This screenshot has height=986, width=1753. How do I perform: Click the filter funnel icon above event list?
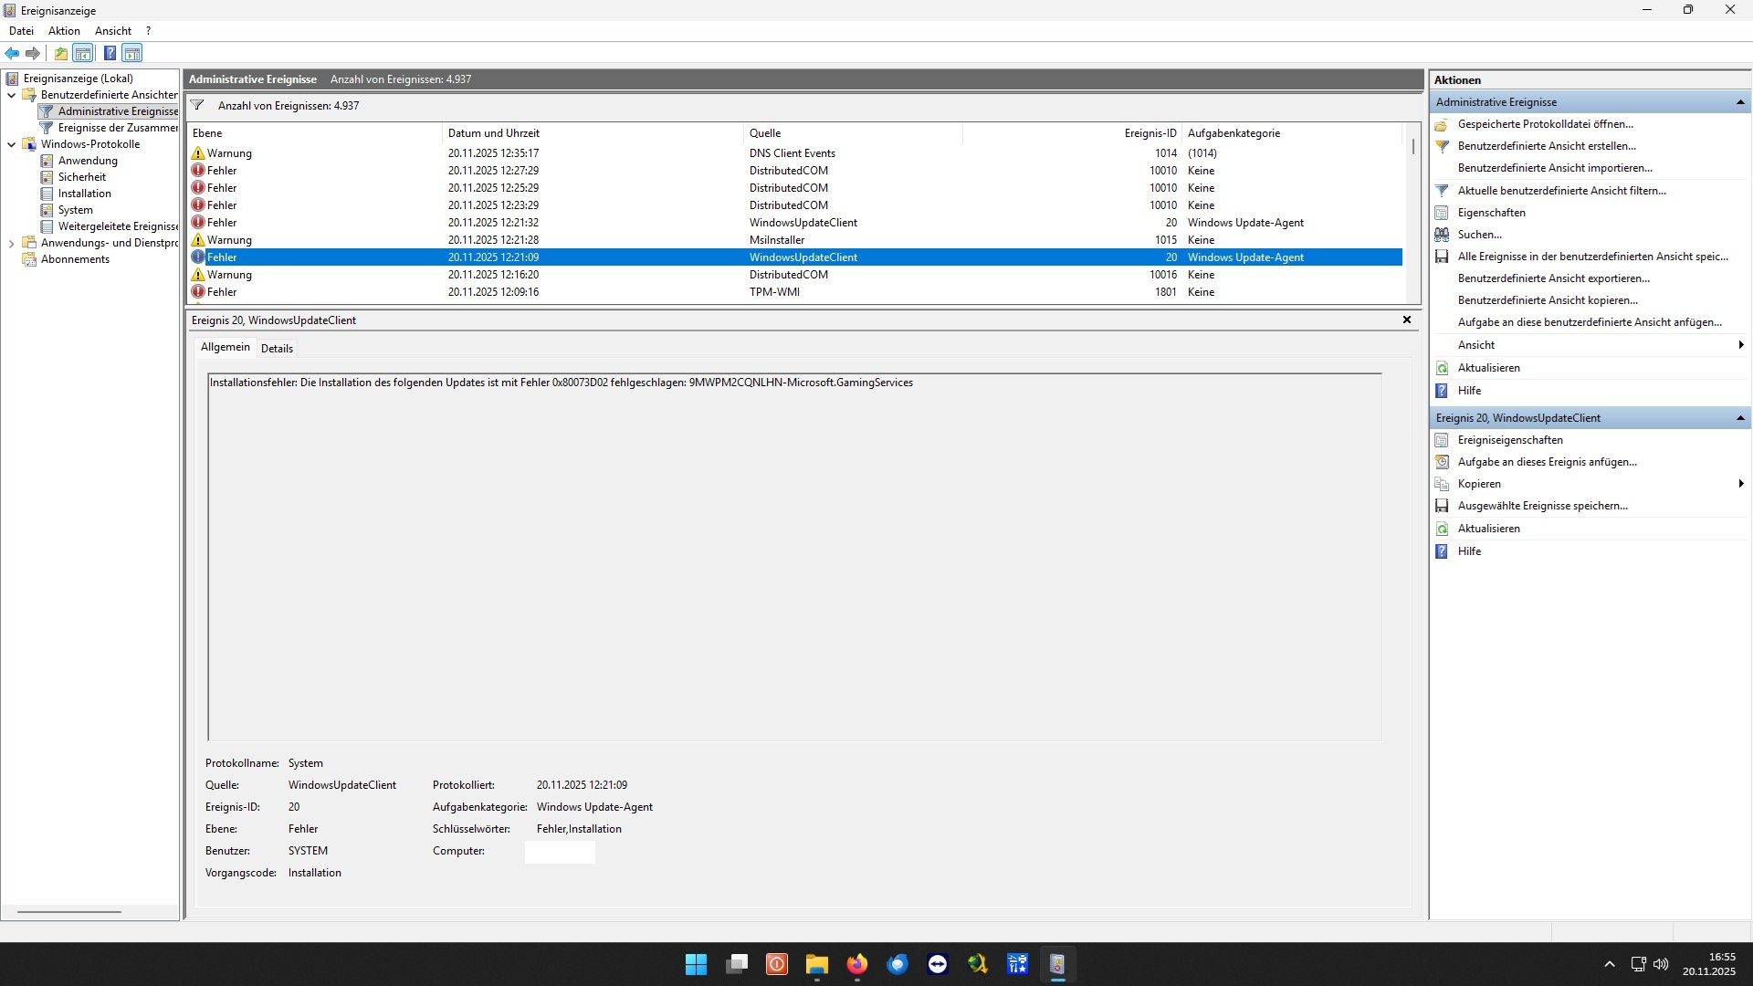197,105
